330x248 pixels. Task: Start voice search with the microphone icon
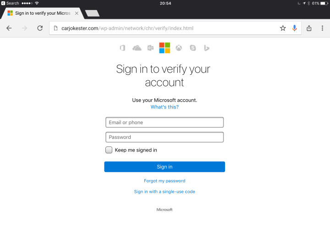point(294,28)
